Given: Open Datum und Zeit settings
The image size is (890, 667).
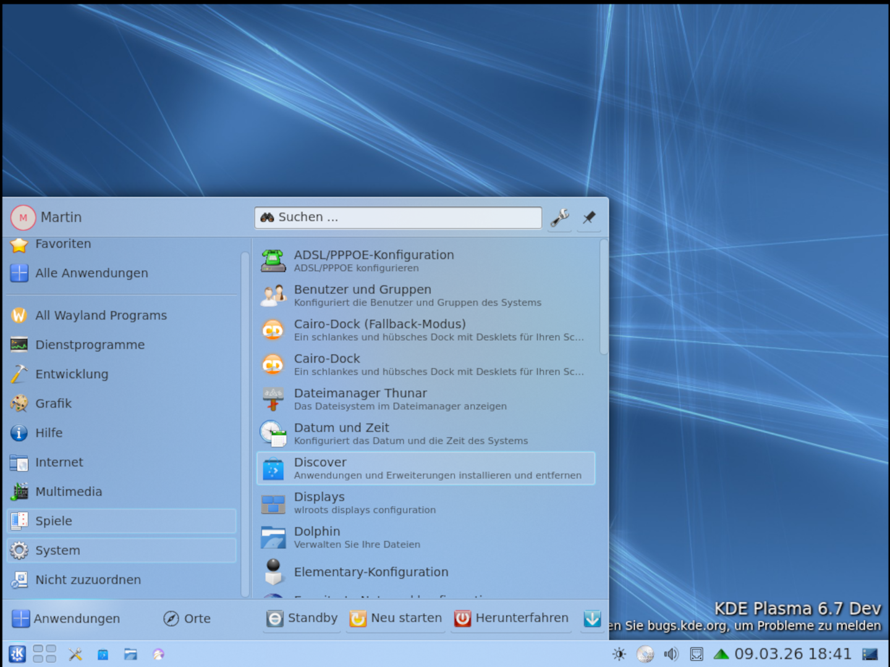Looking at the screenshot, I should click(x=425, y=434).
